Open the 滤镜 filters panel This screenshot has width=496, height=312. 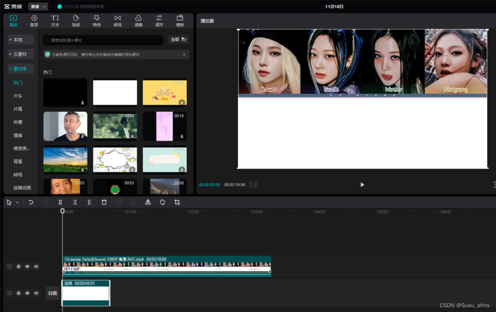point(138,21)
